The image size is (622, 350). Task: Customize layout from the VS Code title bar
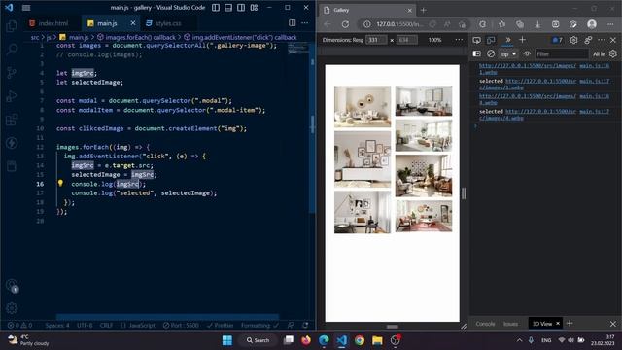pyautogui.click(x=254, y=8)
